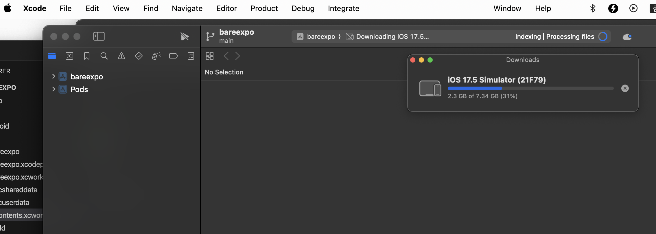Open the Find navigator magnifier

pos(104,56)
